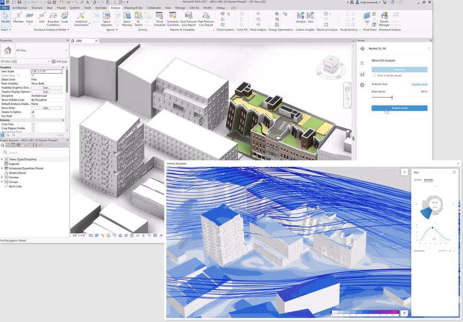463x322 pixels.
Task: Open Forma panel kebab menu
Action: [429, 49]
